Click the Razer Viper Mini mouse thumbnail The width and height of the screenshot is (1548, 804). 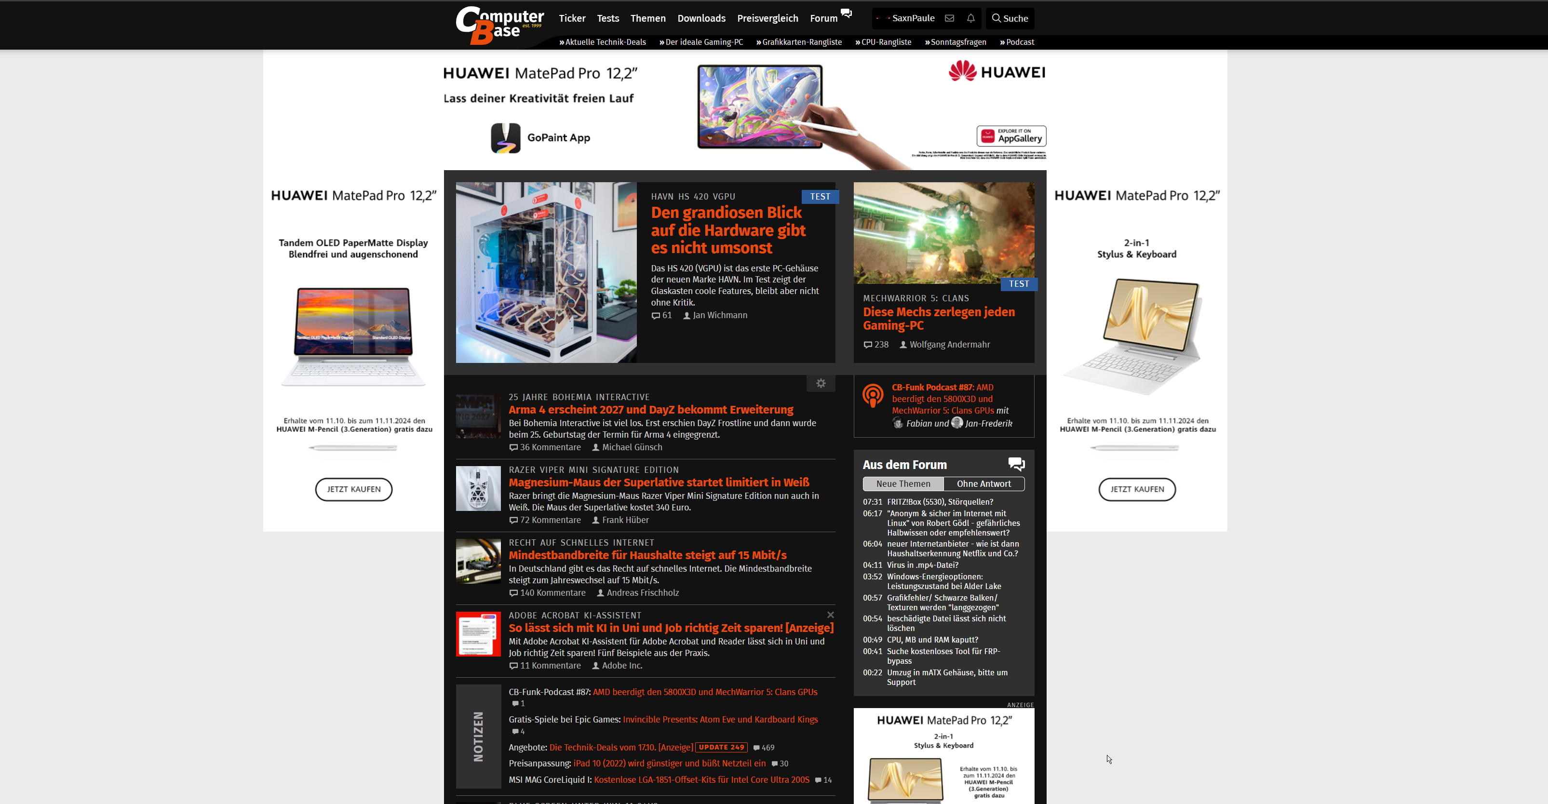click(478, 488)
